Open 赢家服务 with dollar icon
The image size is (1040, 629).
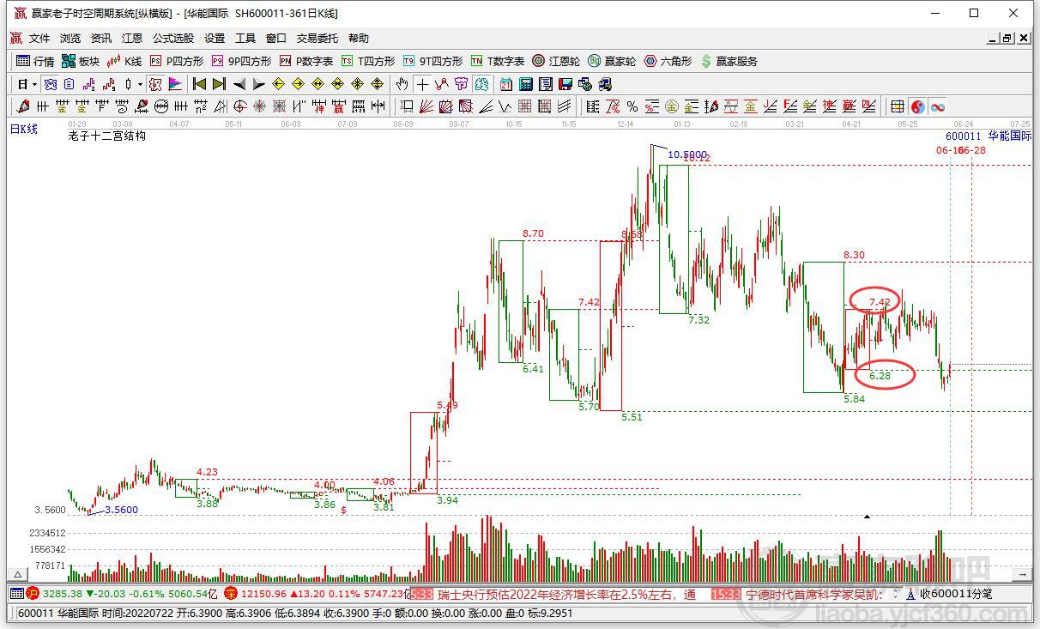pos(729,61)
